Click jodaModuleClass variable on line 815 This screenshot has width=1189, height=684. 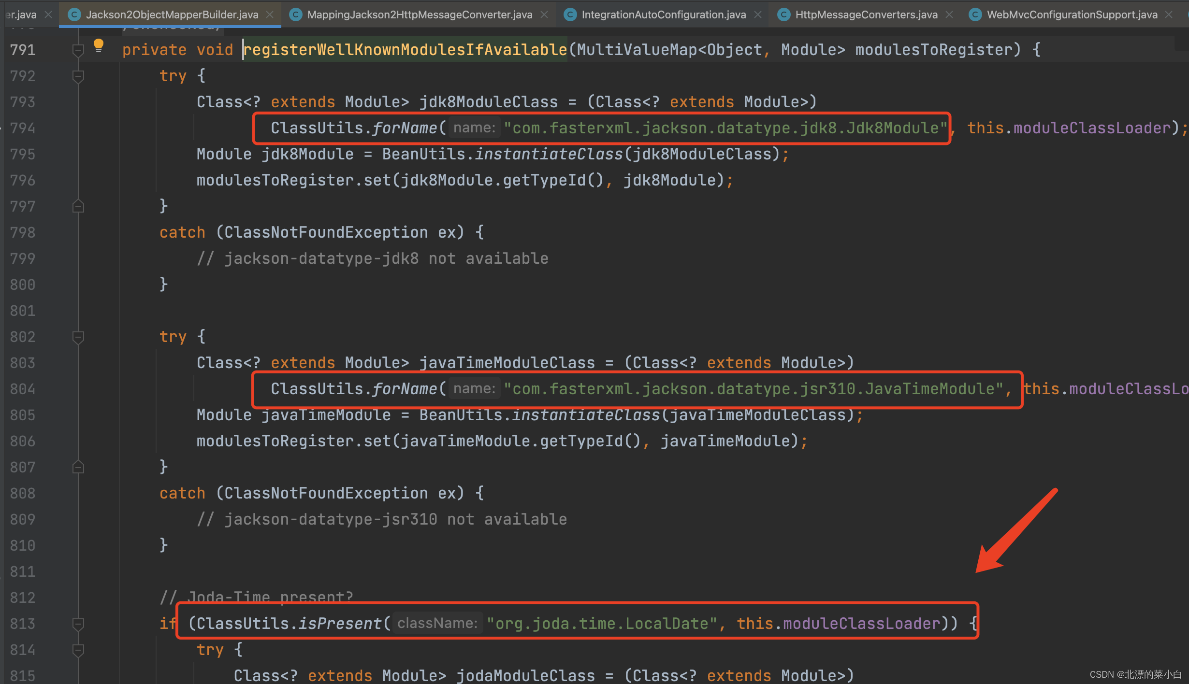(x=526, y=675)
